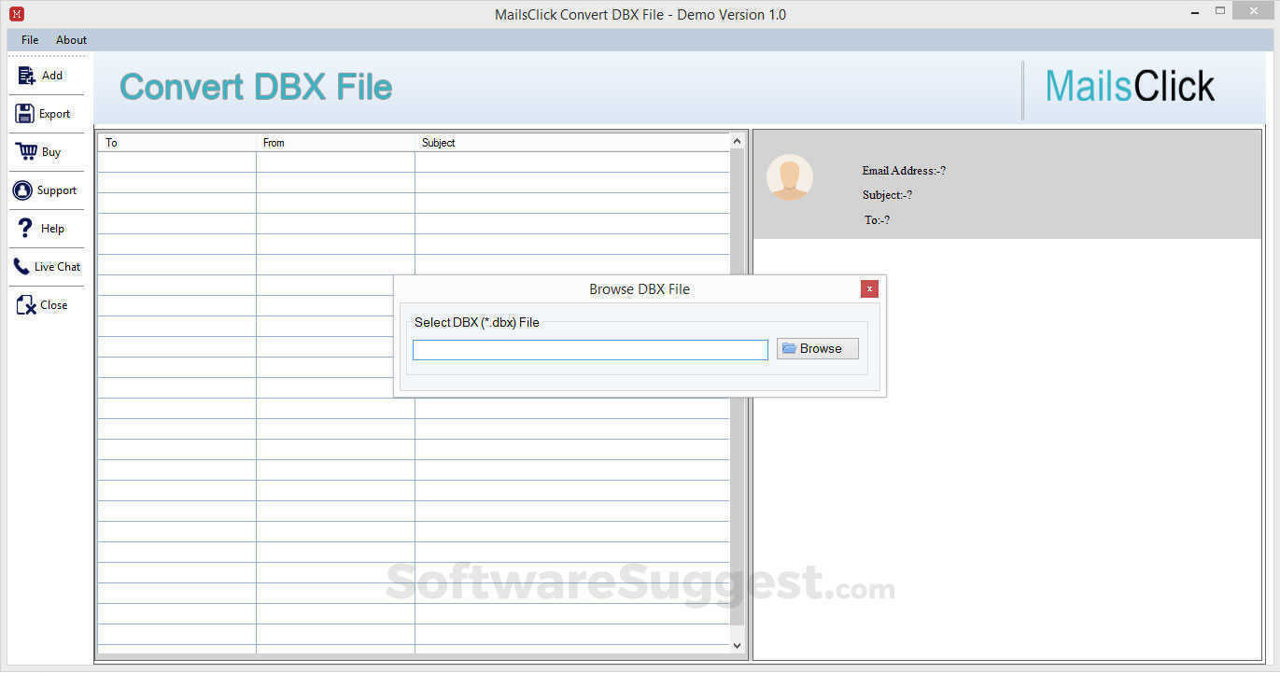Click the Help question mark icon
Image resolution: width=1280 pixels, height=673 pixels.
[x=23, y=228]
